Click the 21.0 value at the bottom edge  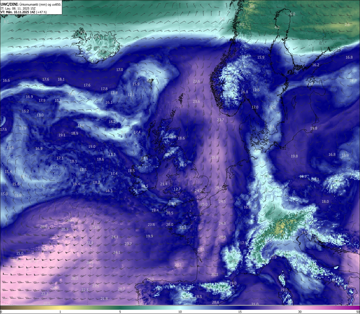pyautogui.click(x=255, y=304)
